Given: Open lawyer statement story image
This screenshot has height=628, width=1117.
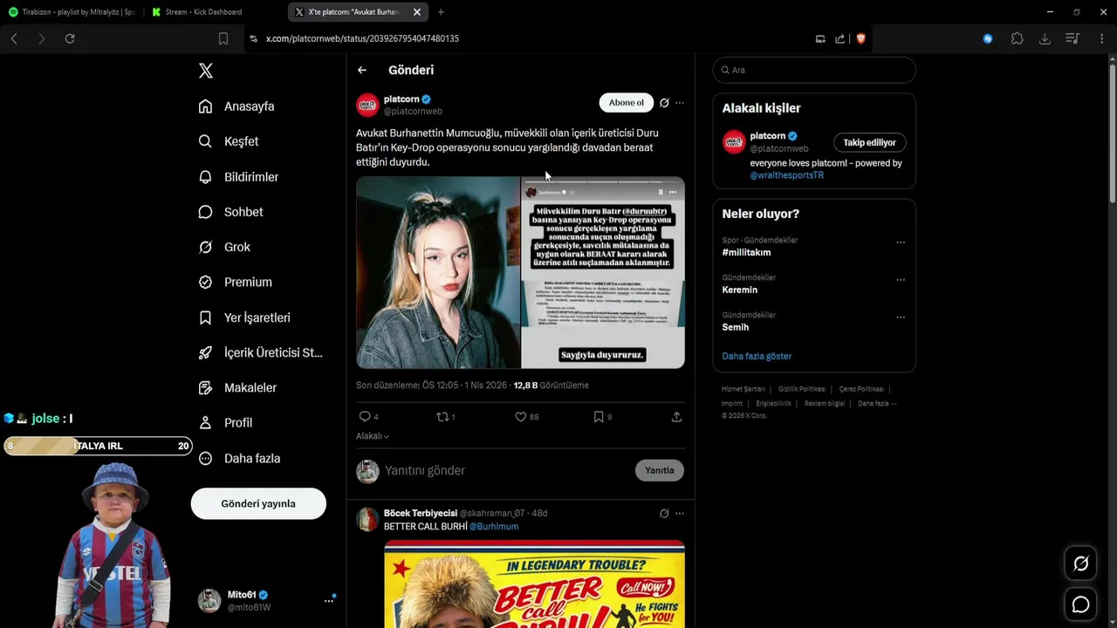Looking at the screenshot, I should click(603, 272).
